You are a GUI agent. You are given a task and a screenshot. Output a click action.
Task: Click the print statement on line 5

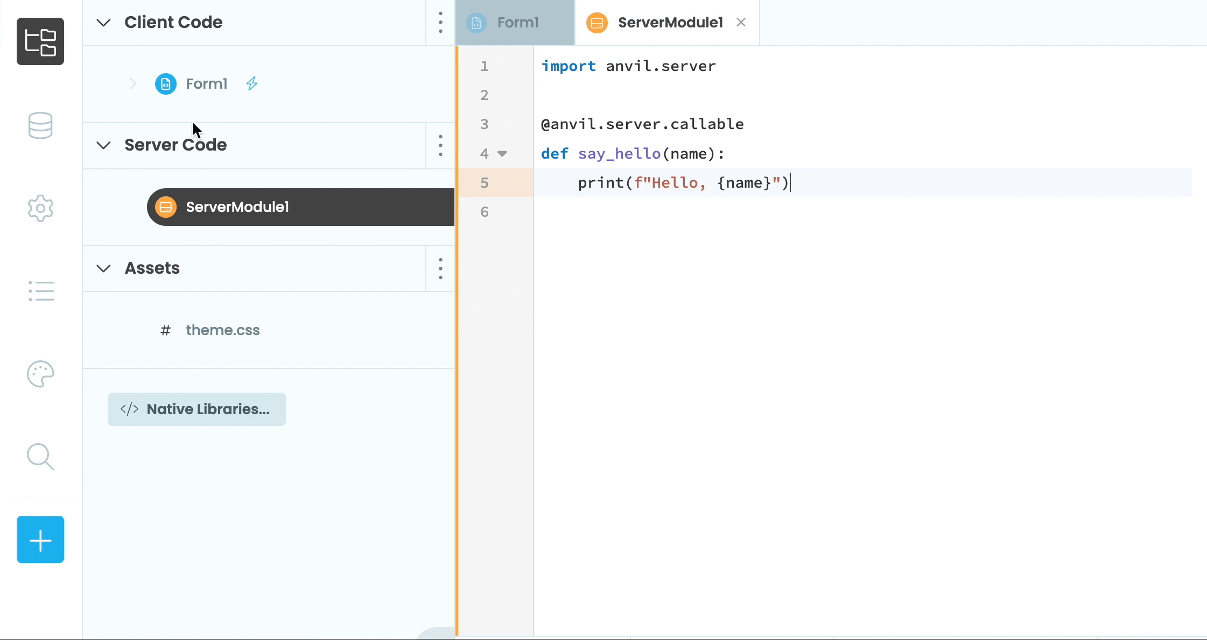[684, 183]
